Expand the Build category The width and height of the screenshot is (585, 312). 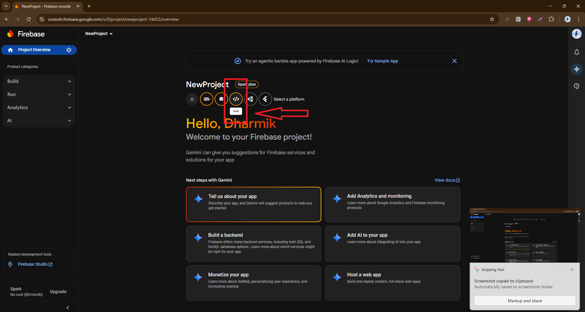[x=39, y=81]
